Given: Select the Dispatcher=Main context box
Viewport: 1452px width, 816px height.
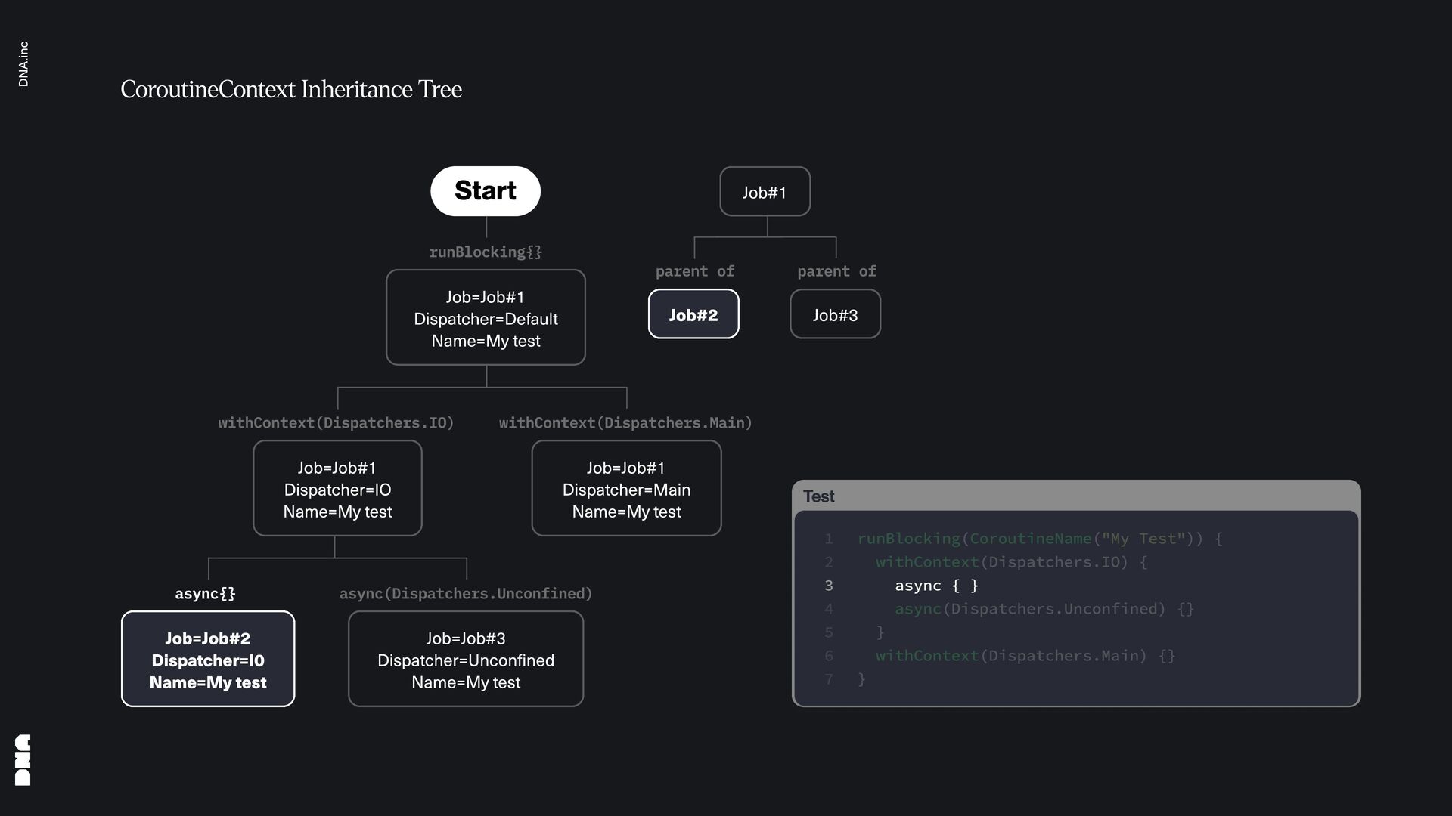Looking at the screenshot, I should 626,489.
